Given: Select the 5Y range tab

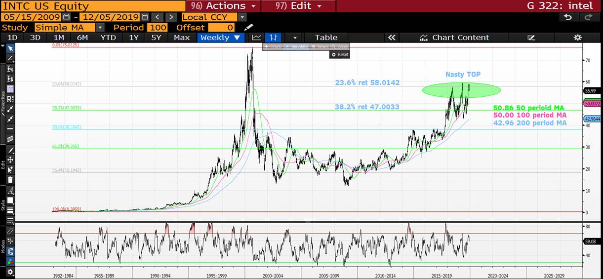Looking at the screenshot, I should point(156,38).
